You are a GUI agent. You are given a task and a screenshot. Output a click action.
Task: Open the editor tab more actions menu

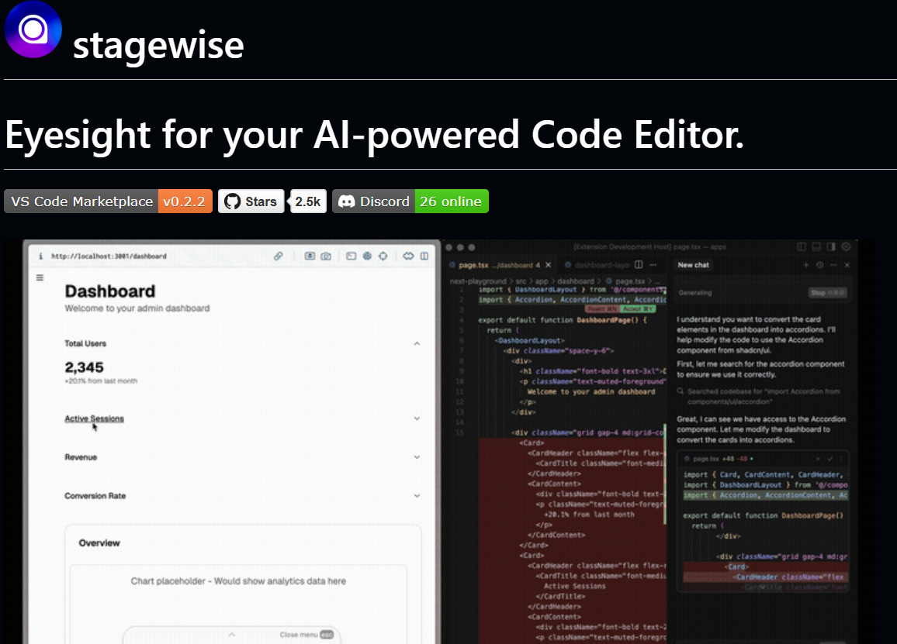(x=653, y=264)
